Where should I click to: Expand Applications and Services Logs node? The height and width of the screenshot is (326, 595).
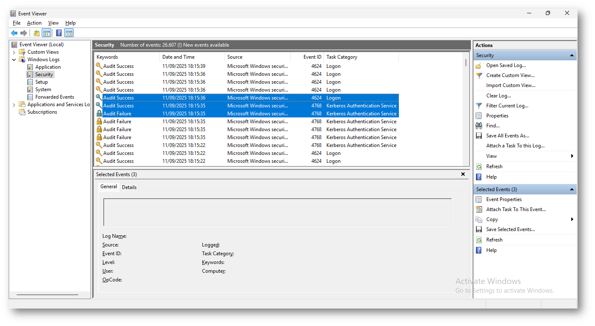14,105
